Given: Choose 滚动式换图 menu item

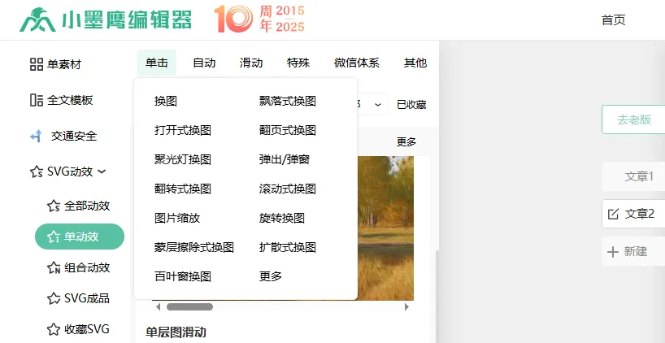Looking at the screenshot, I should click(288, 189).
